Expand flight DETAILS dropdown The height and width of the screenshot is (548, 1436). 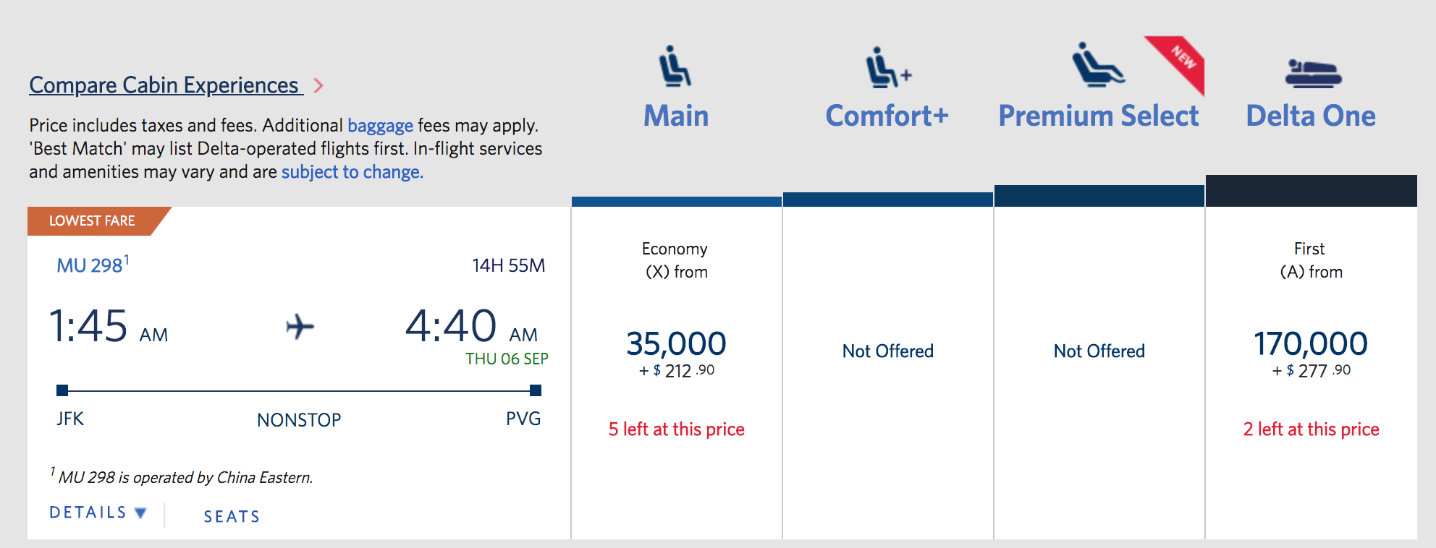[x=98, y=513]
